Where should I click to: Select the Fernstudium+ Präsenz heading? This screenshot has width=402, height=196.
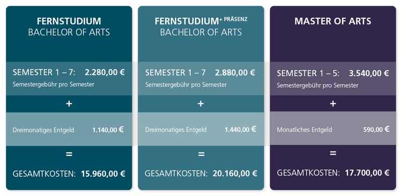click(201, 27)
